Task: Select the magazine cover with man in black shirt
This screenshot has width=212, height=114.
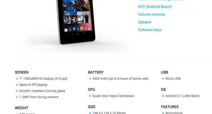Action: tap(87, 17)
